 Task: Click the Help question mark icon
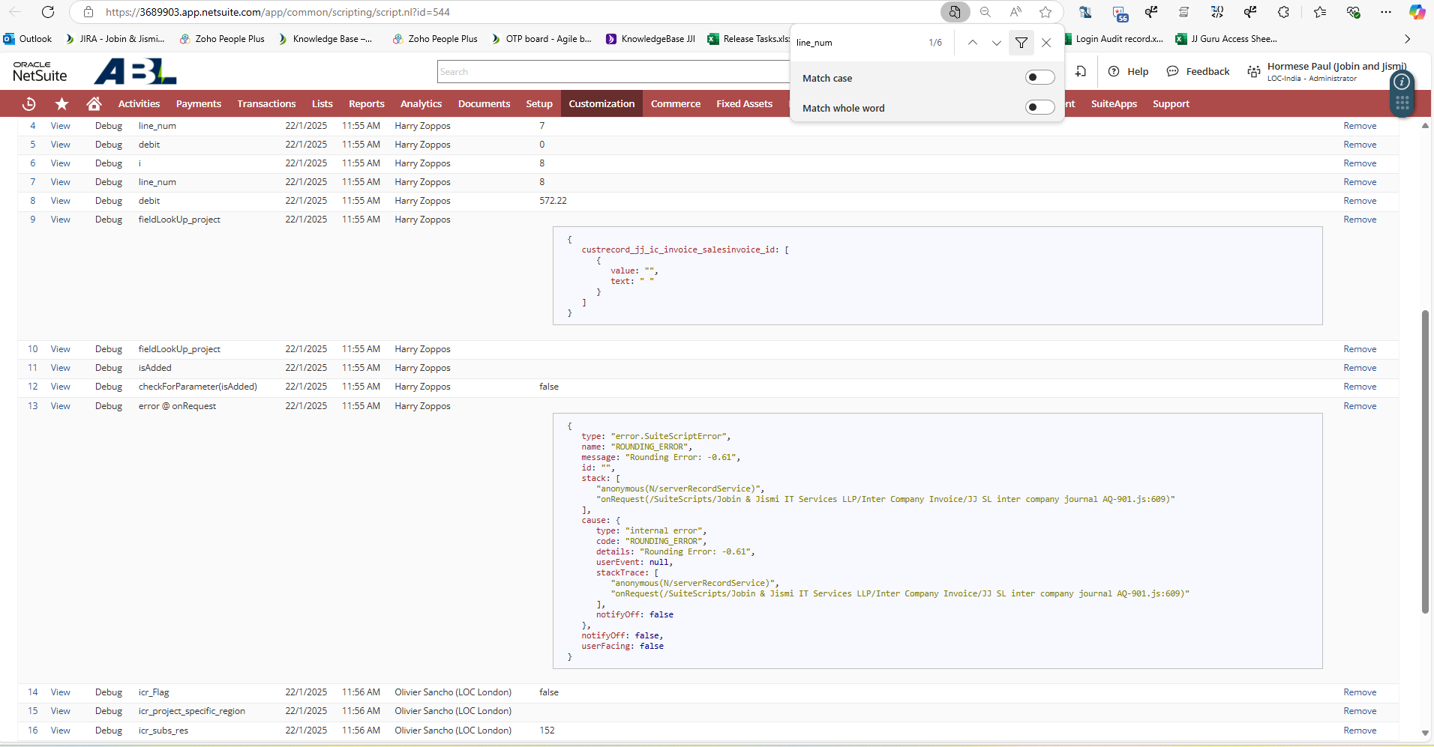pyautogui.click(x=1114, y=72)
